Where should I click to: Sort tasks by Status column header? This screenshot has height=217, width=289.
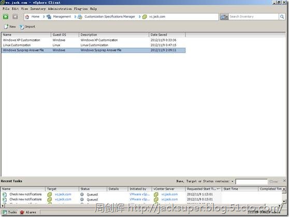tap(93, 189)
